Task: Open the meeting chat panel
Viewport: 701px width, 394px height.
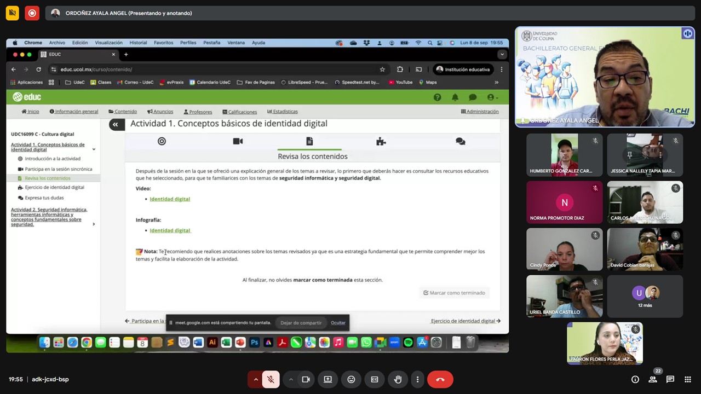Action: (x=670, y=379)
